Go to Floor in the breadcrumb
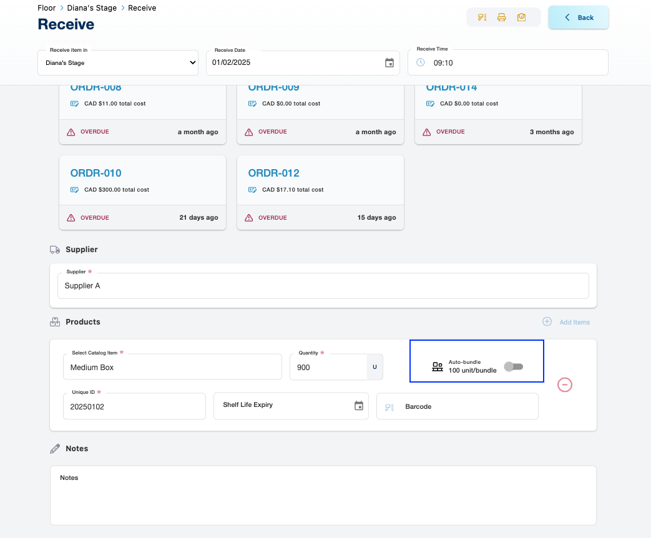This screenshot has height=538, width=651. (46, 8)
